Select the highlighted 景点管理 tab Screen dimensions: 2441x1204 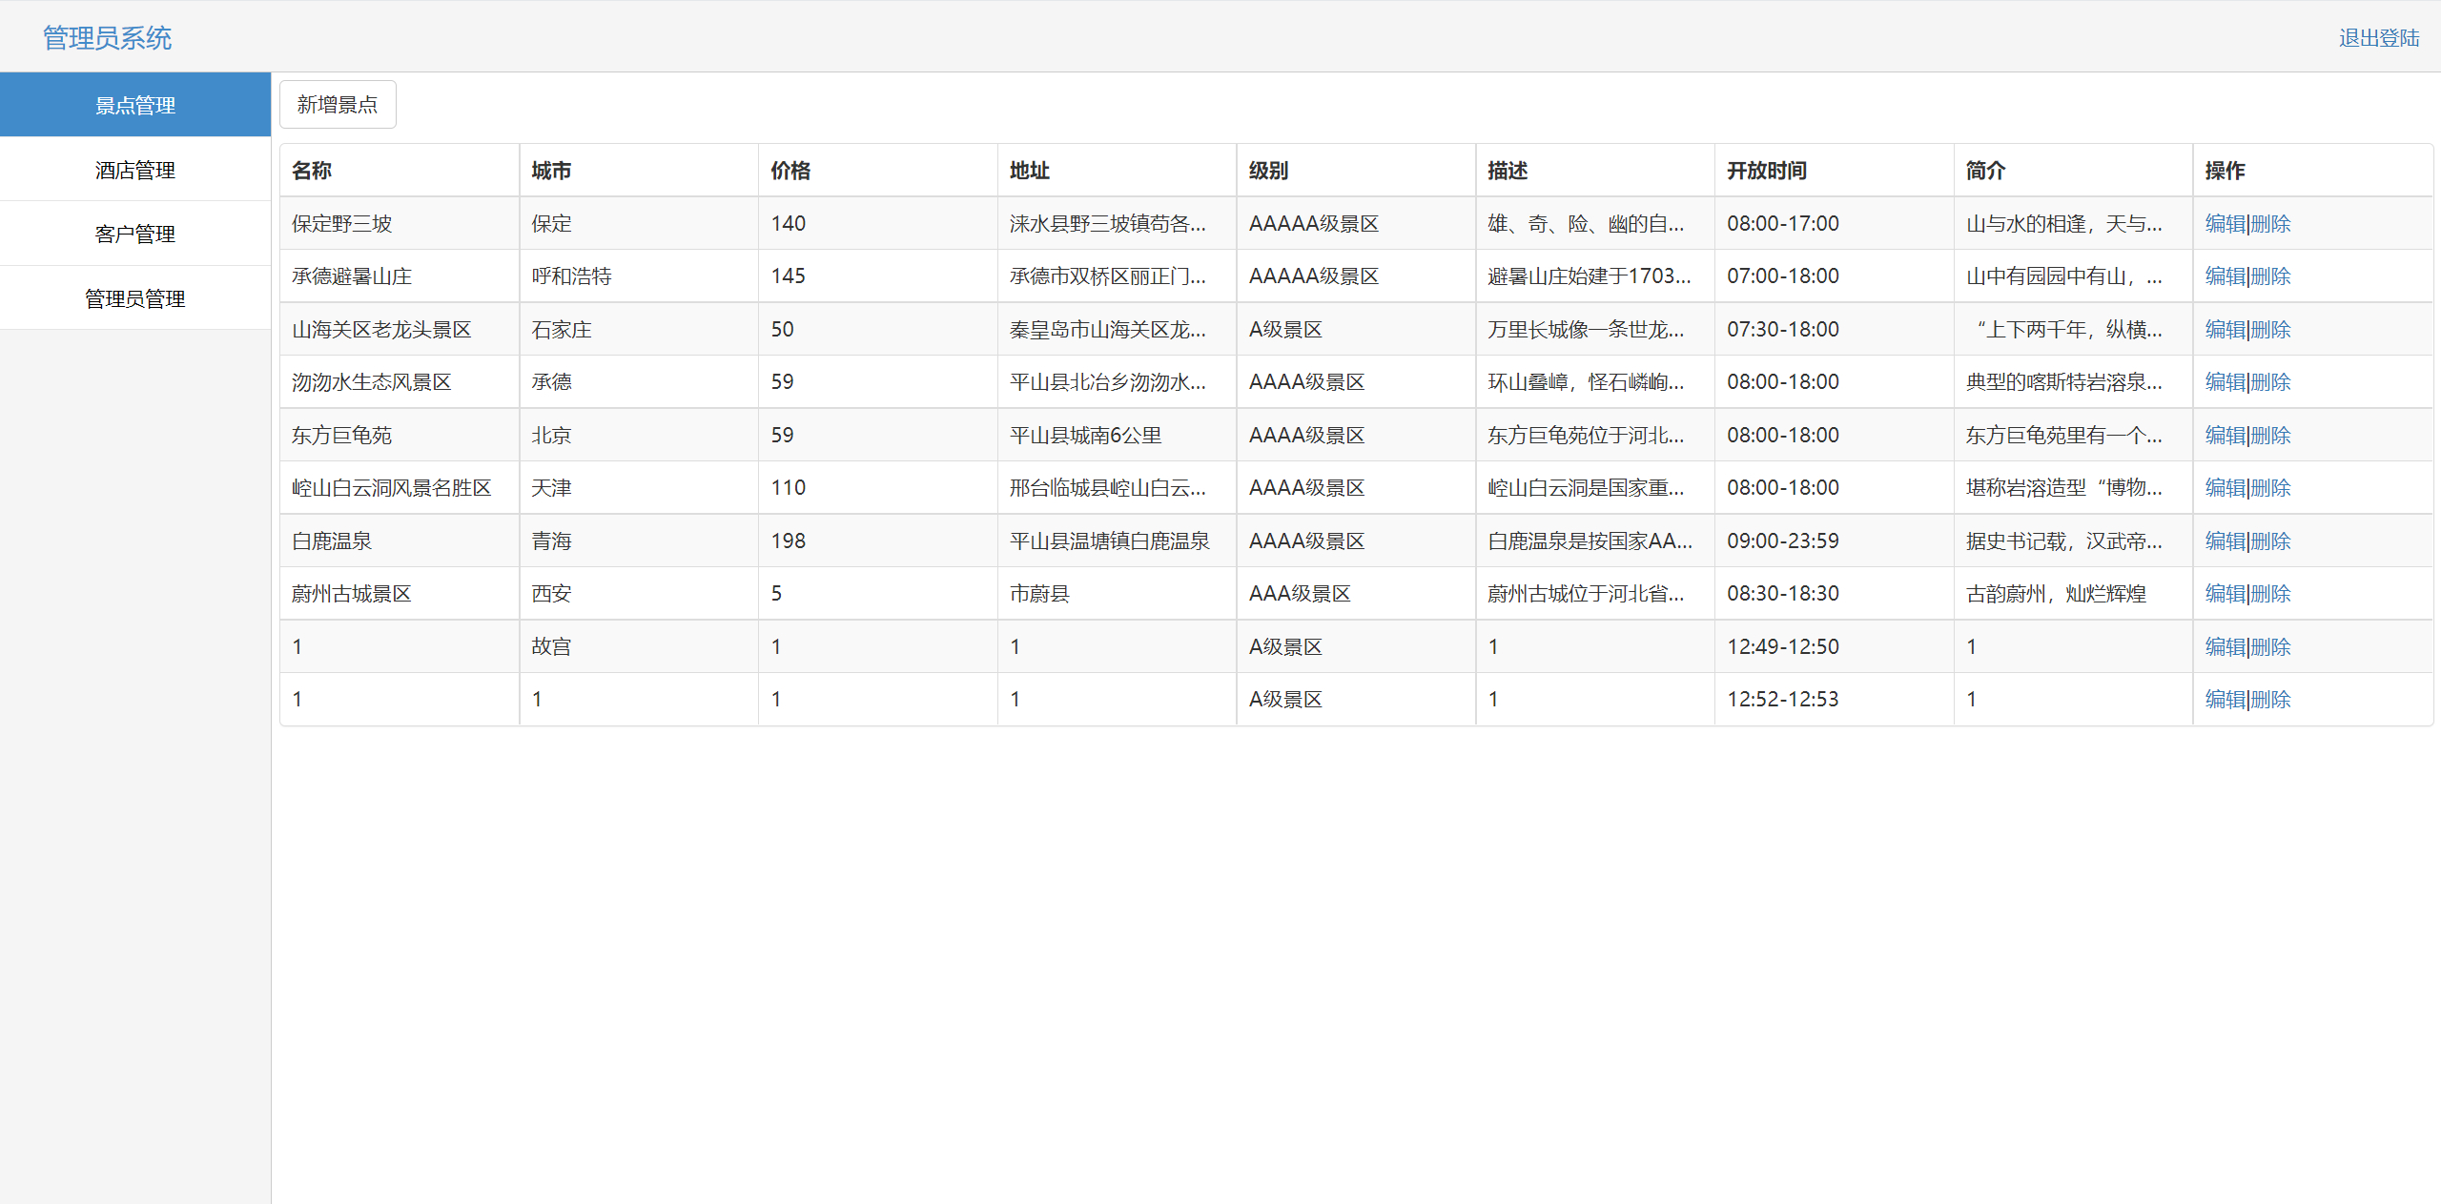point(134,105)
